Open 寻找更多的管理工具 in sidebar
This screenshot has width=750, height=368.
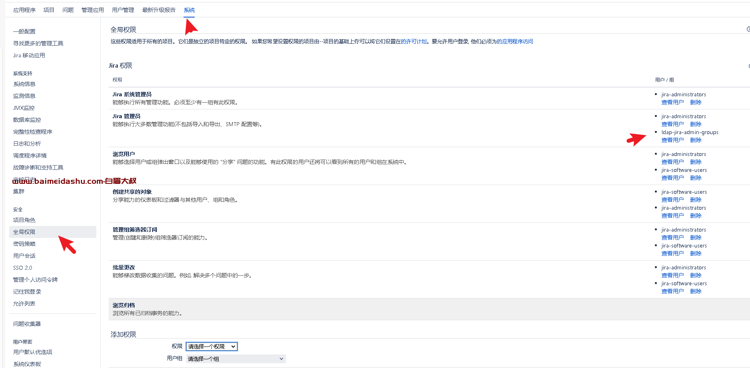(38, 43)
